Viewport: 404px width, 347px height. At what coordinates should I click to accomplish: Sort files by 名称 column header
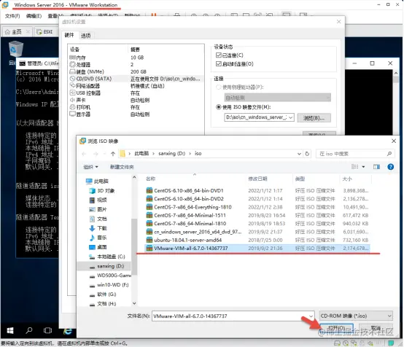tap(151, 179)
